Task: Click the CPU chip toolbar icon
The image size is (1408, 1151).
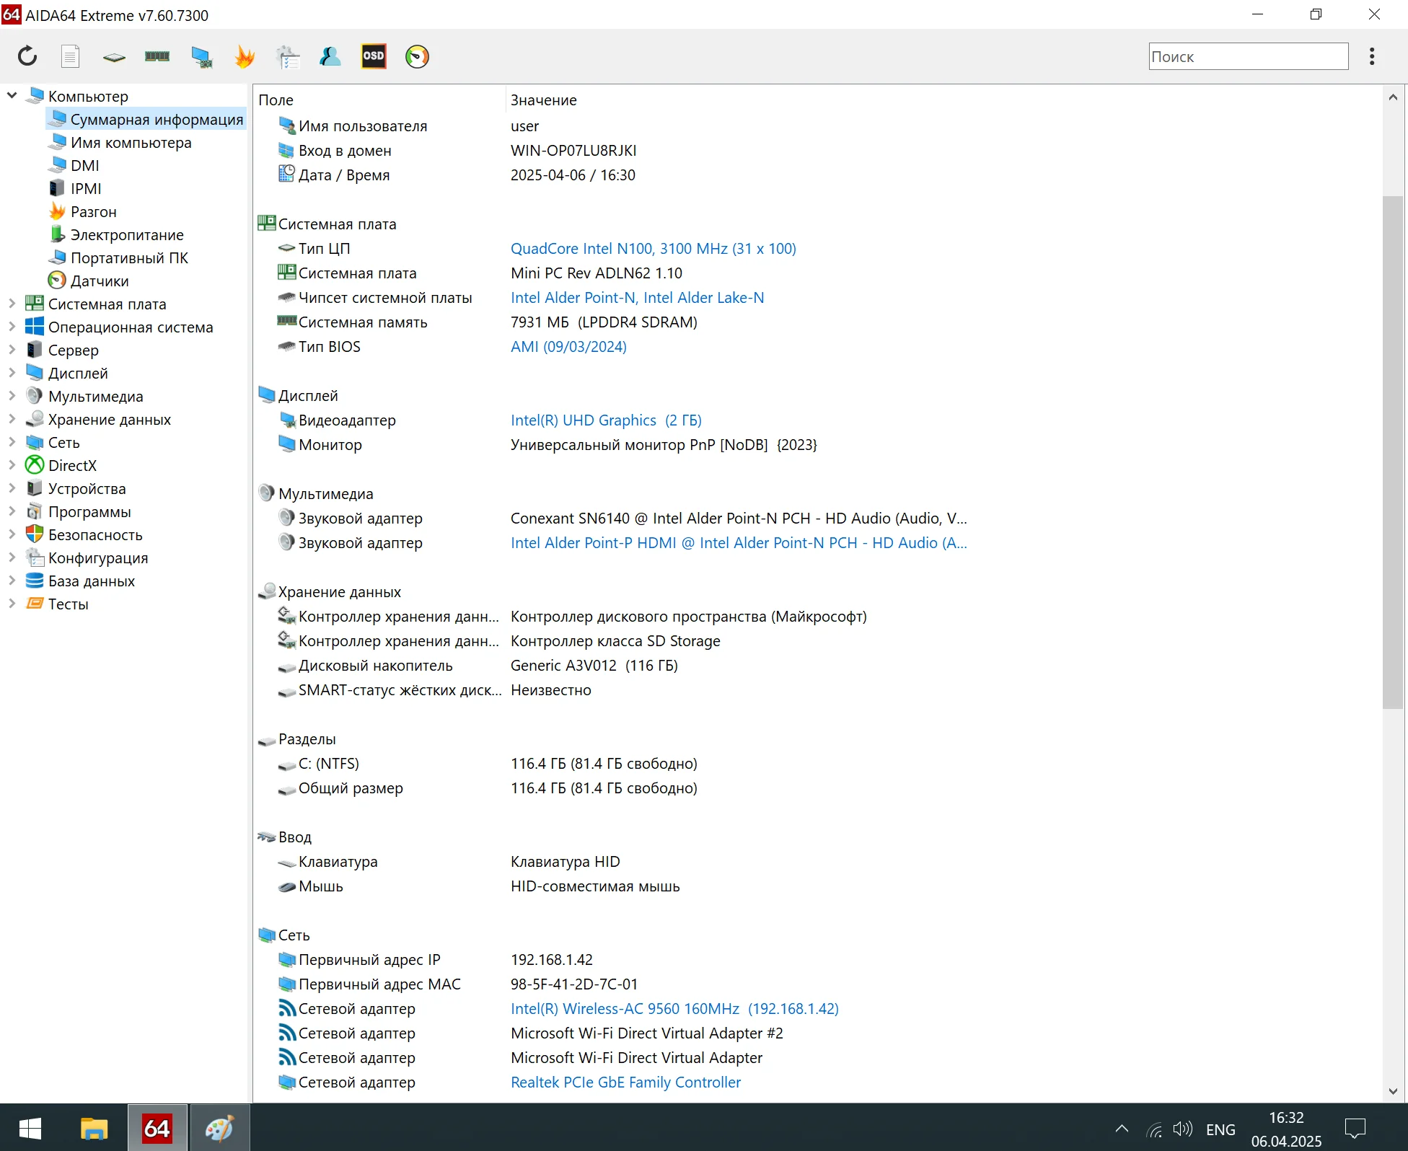Action: 114,57
